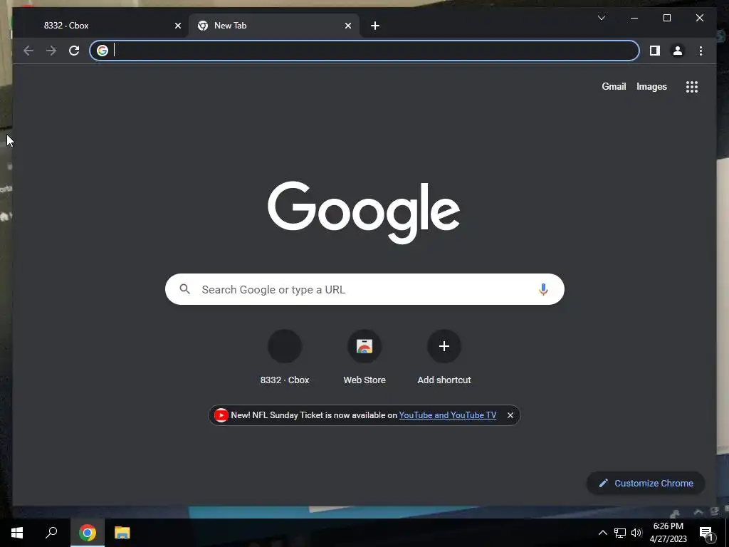The image size is (729, 547).
Task: Open Google Images link
Action: 651,86
